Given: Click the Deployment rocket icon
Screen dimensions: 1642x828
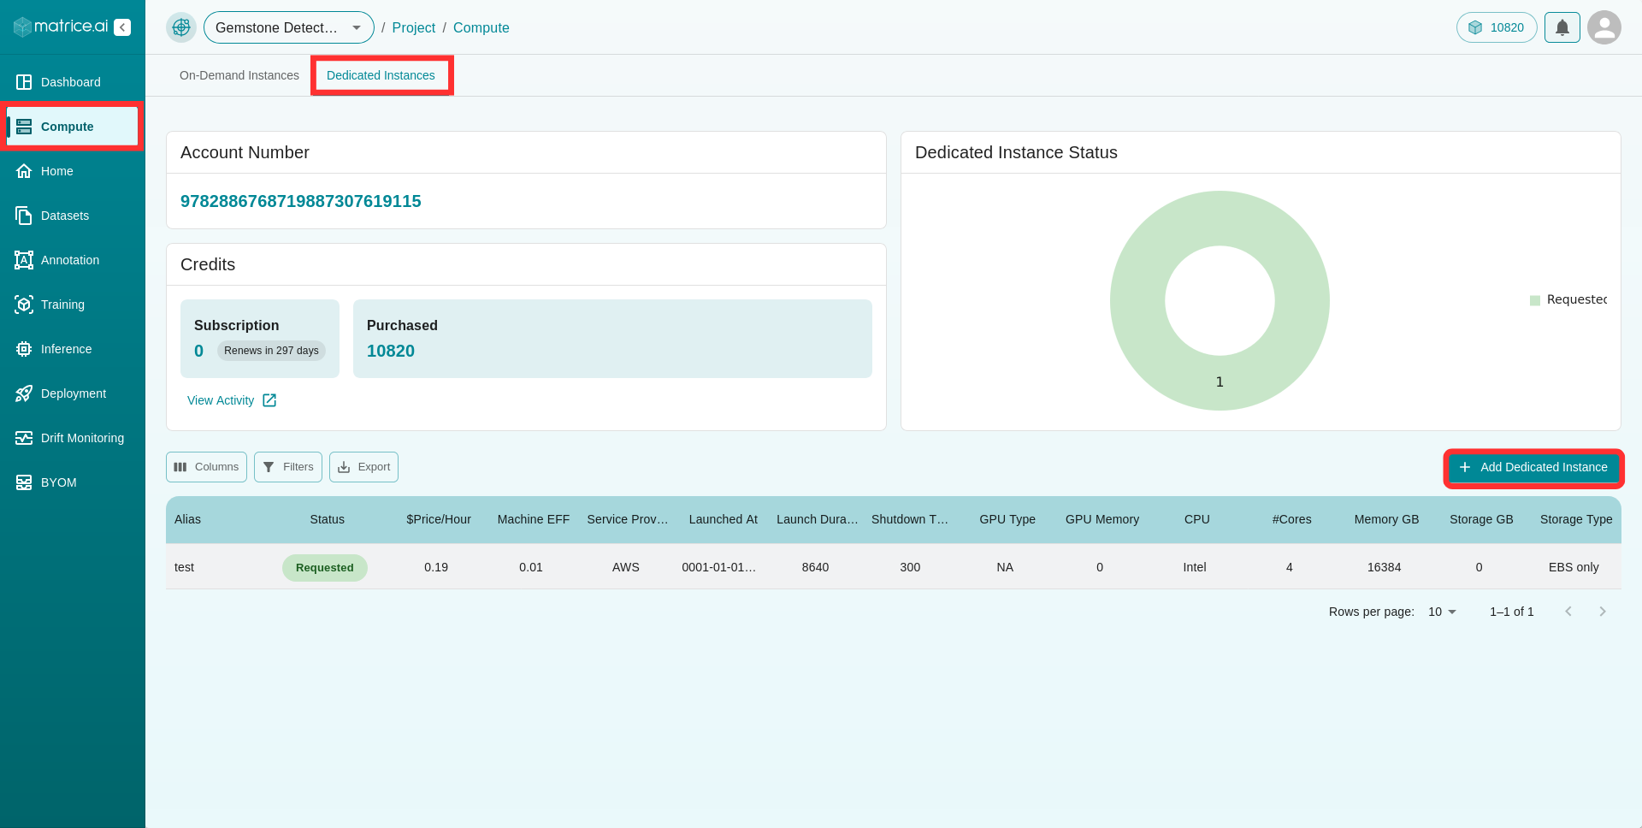Looking at the screenshot, I should pyautogui.click(x=24, y=393).
